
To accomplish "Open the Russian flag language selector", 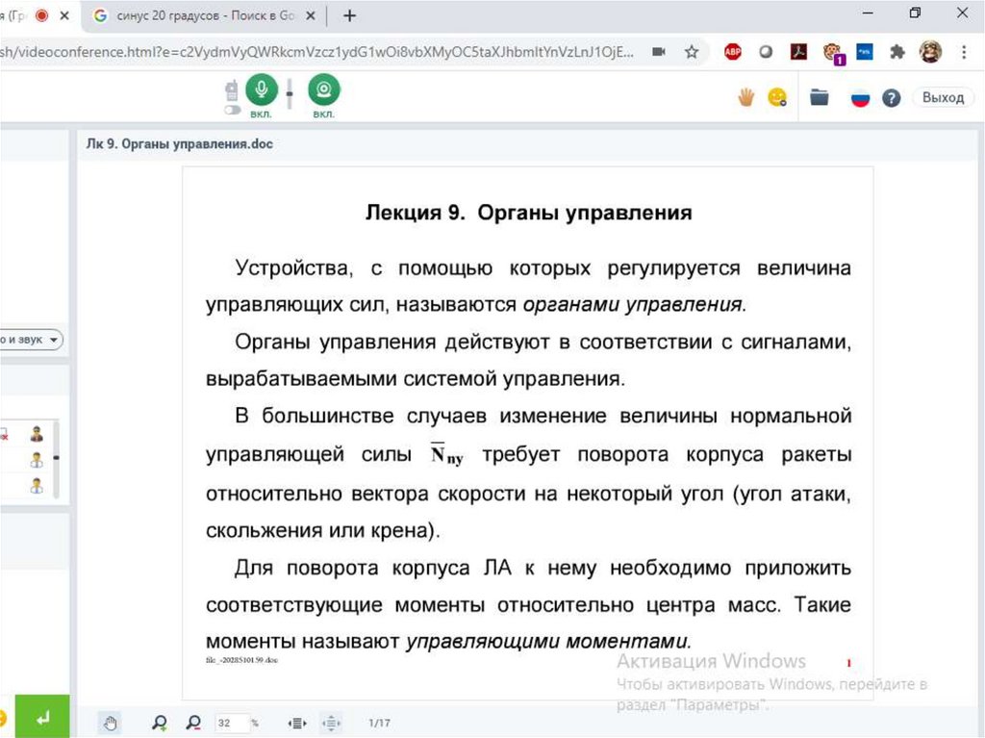I will coord(860,97).
